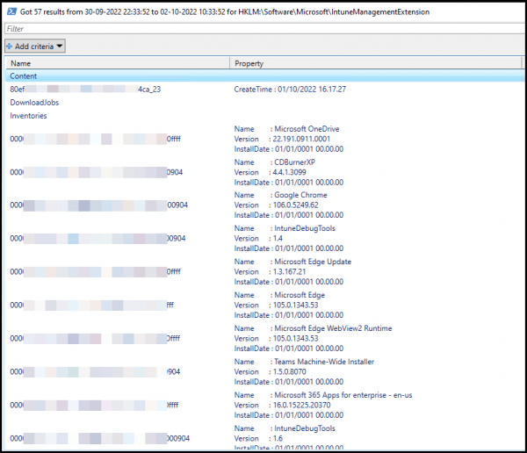Open the Add criteria dropdown
Image resolution: width=527 pixels, height=453 pixels.
point(35,46)
